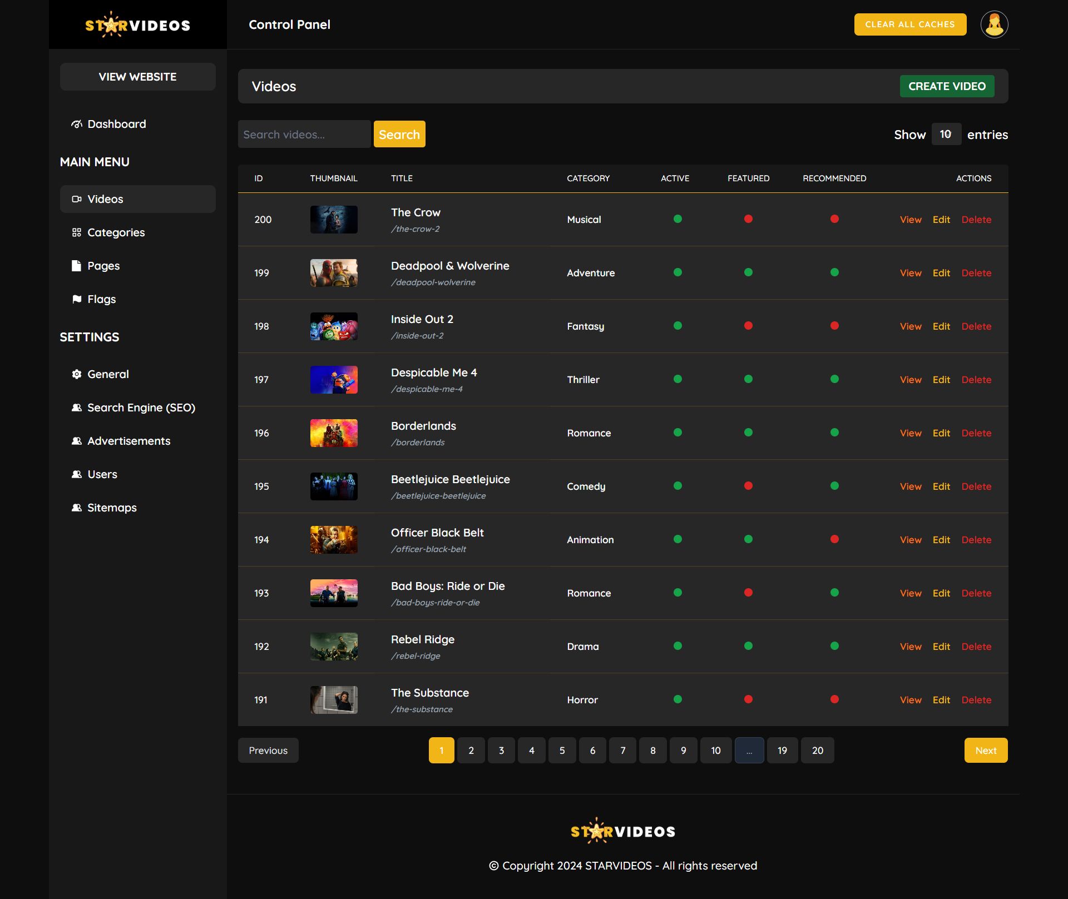Click the View Website button
Screen dimensions: 1068x899
point(137,77)
